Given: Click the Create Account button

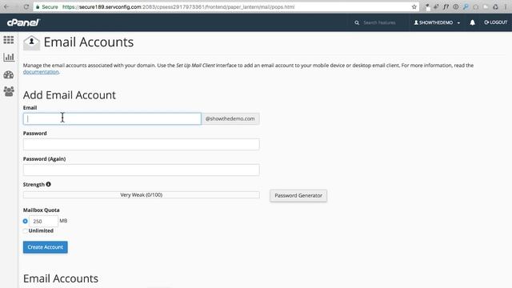Looking at the screenshot, I should [x=46, y=247].
